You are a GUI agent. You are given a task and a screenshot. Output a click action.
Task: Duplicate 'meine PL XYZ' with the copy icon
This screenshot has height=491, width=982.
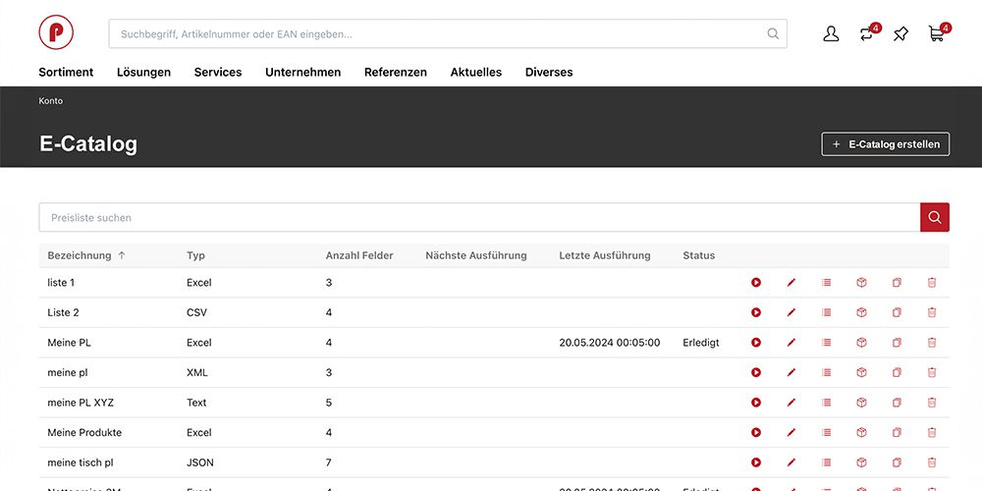click(x=897, y=403)
